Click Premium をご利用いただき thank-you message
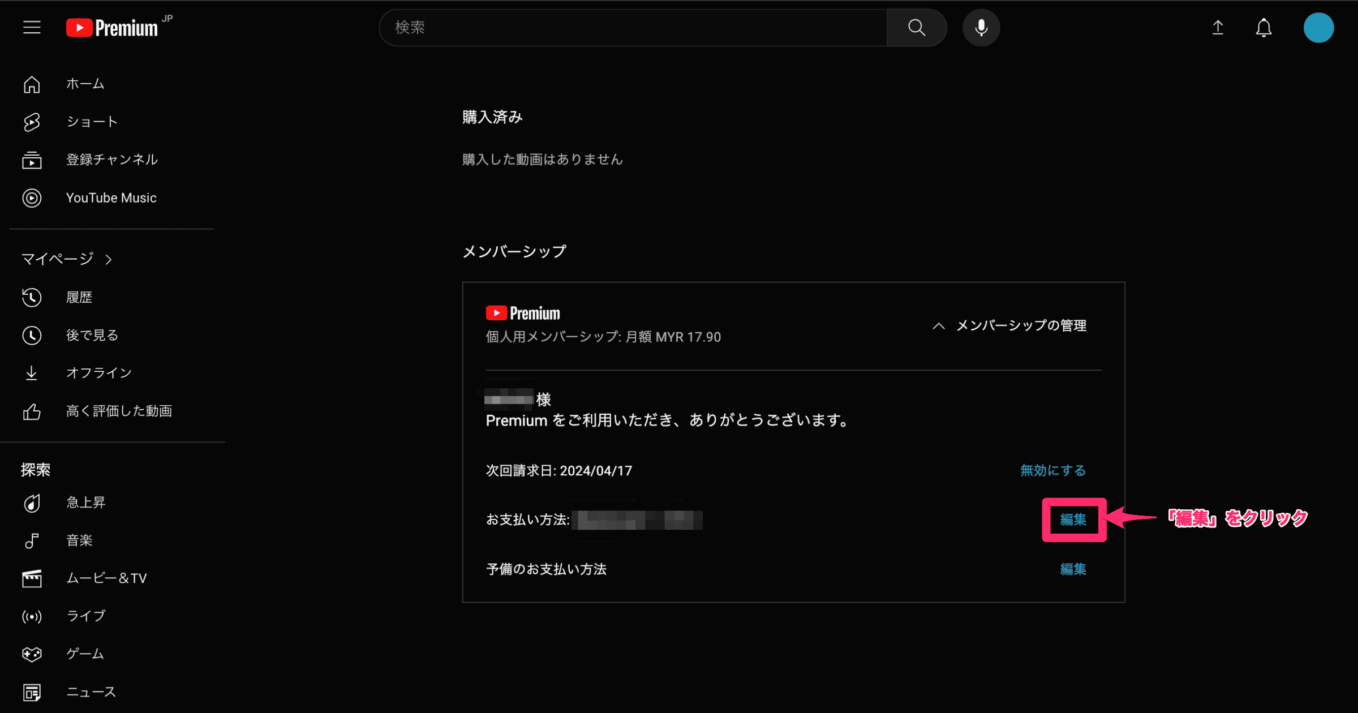The width and height of the screenshot is (1358, 713). 668,420
